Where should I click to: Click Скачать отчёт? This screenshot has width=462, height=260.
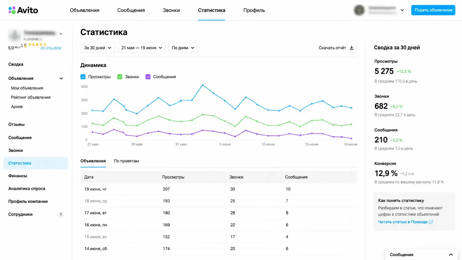pos(332,48)
